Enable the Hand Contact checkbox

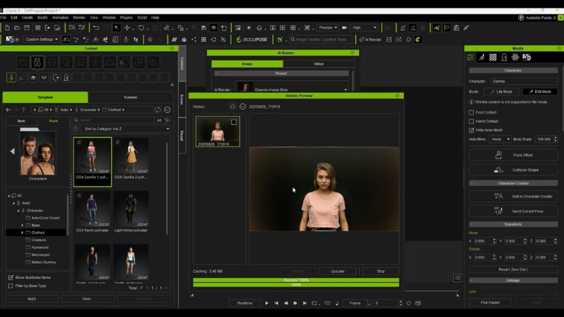(471, 122)
